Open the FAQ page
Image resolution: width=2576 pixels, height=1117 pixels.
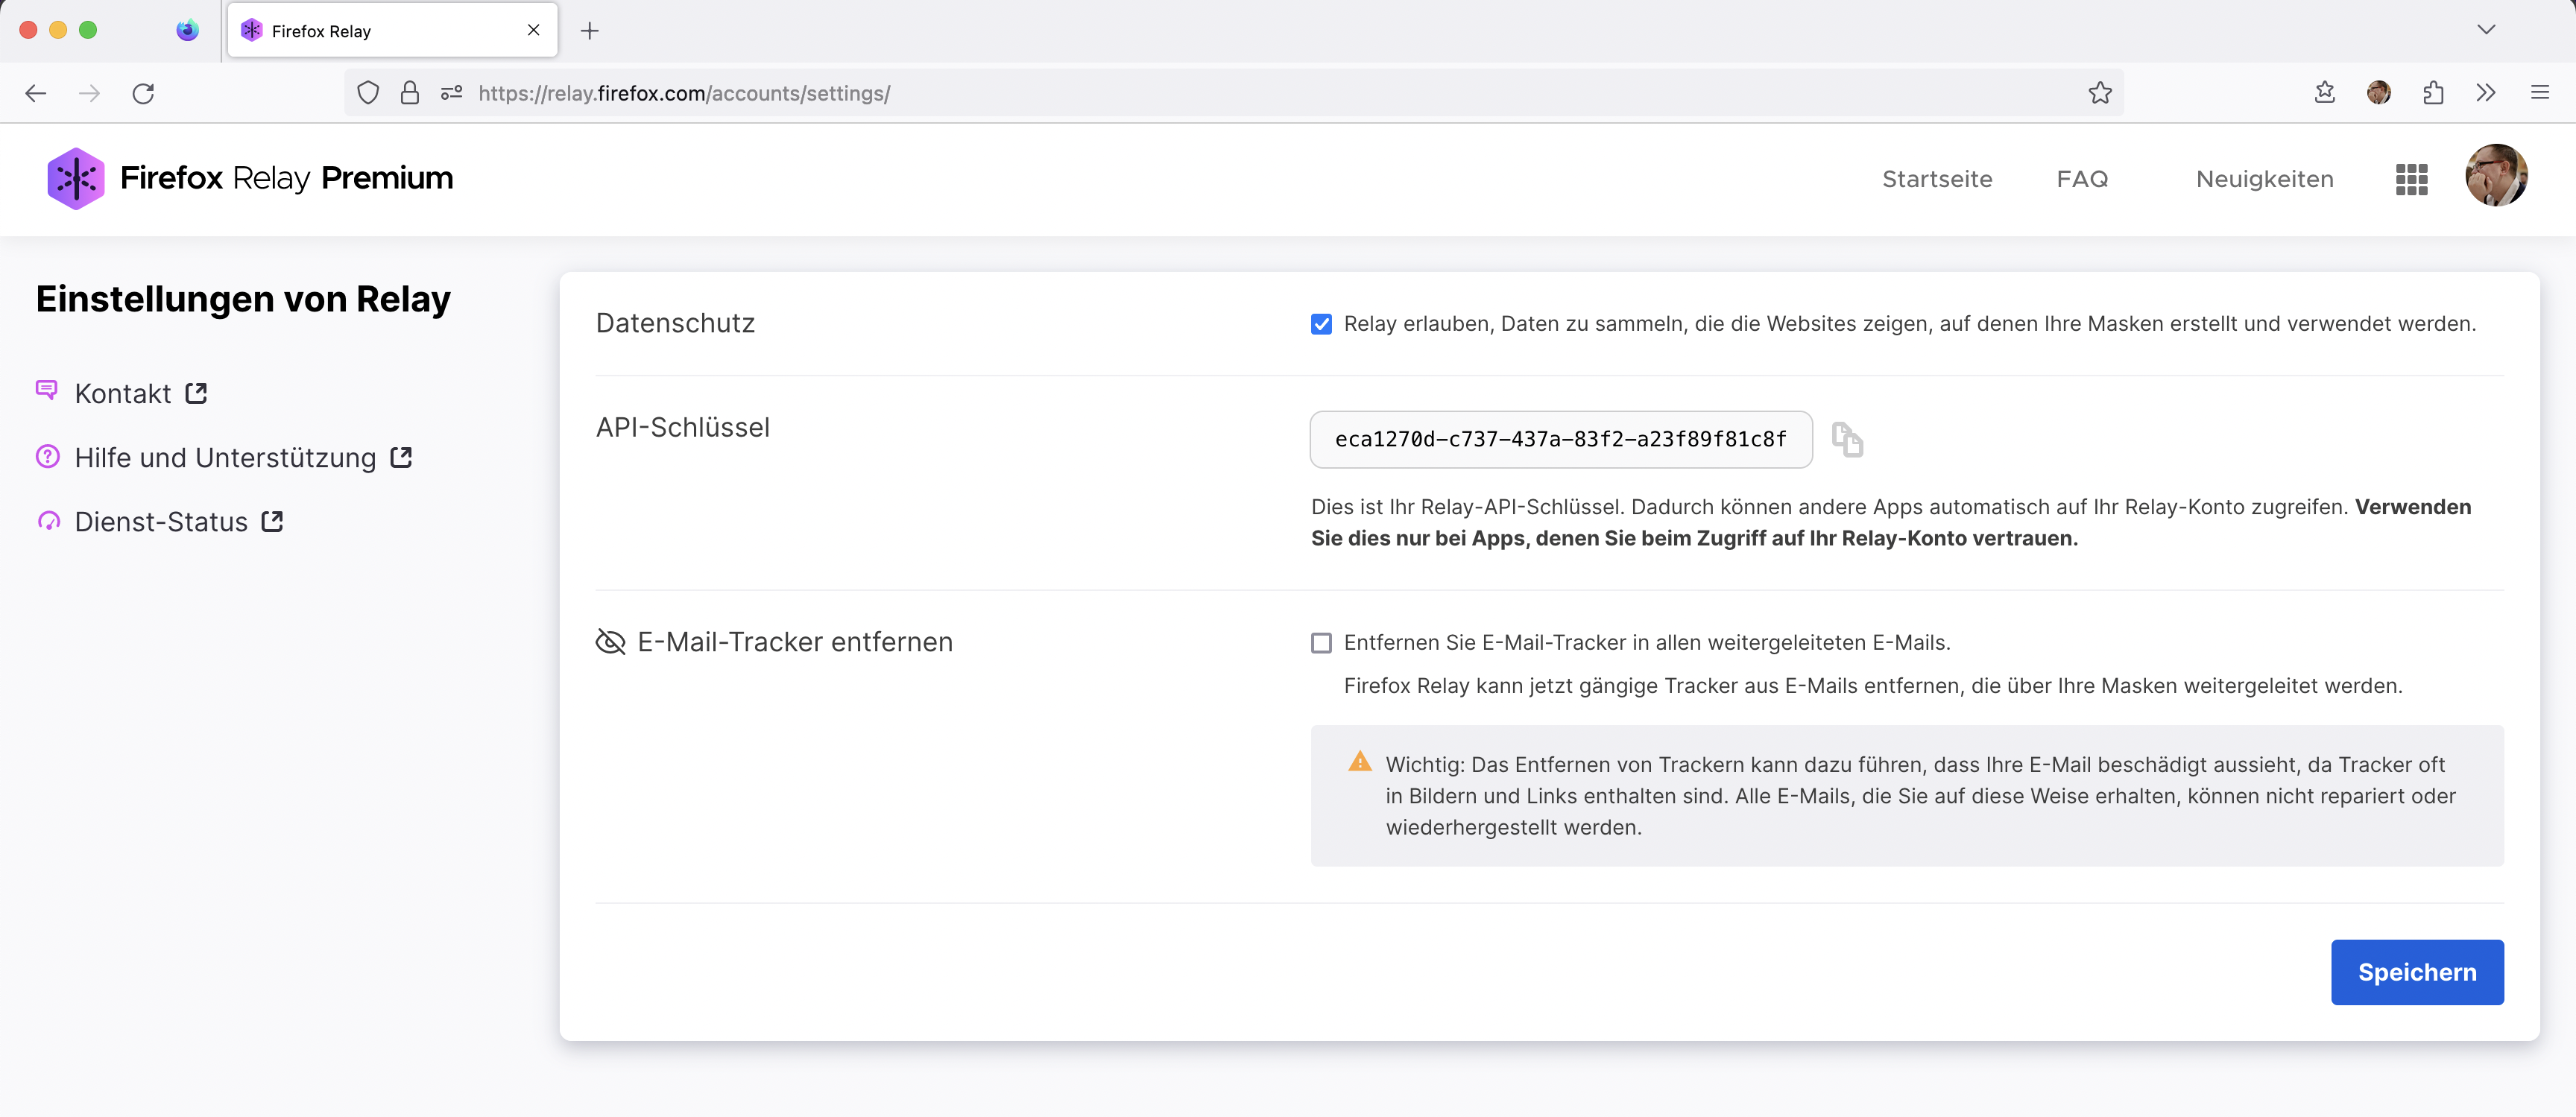2082,178
